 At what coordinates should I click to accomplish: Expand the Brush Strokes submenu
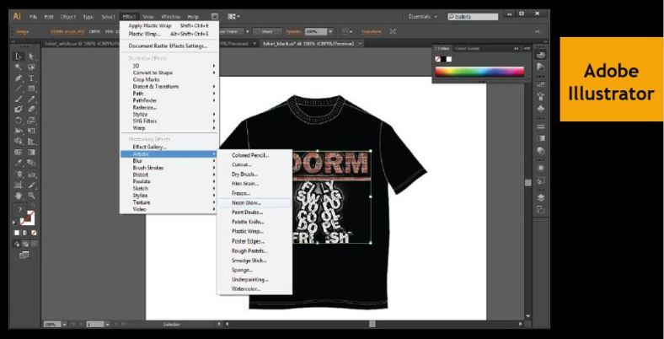(x=169, y=168)
